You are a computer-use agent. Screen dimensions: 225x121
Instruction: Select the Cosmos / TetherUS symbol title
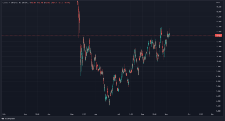coord(10,3)
